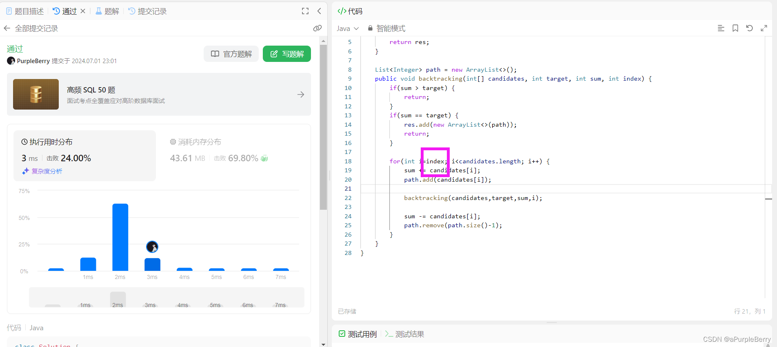Click the 已存储 status label

coord(347,312)
